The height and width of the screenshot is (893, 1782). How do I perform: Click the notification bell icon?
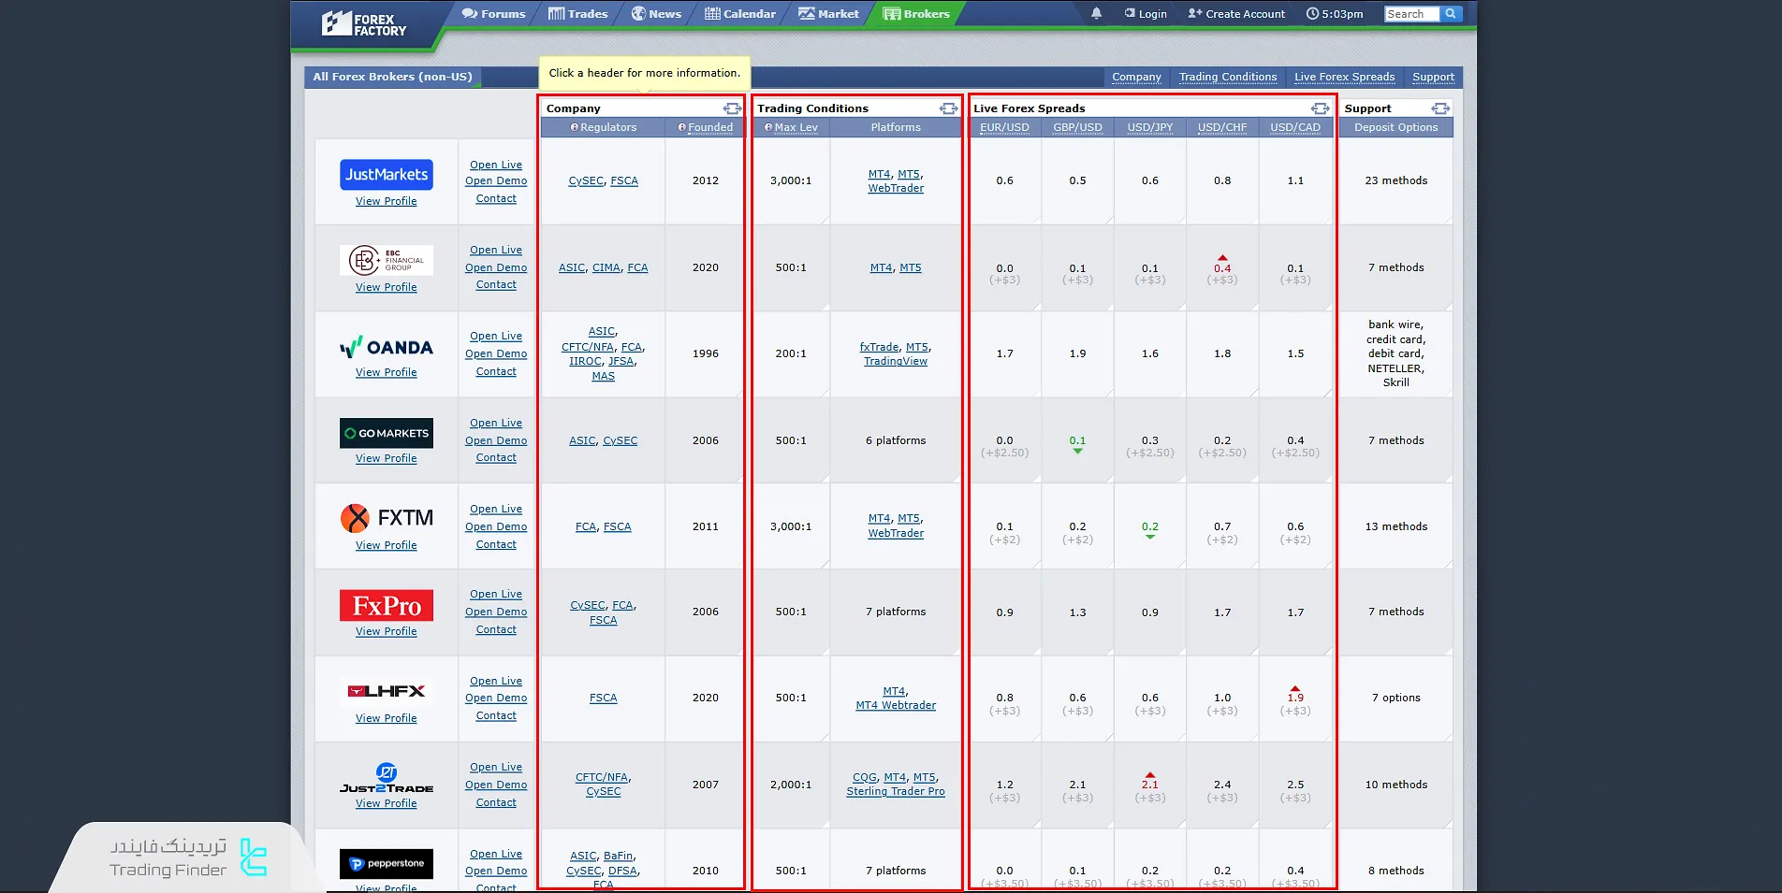[x=1096, y=14]
